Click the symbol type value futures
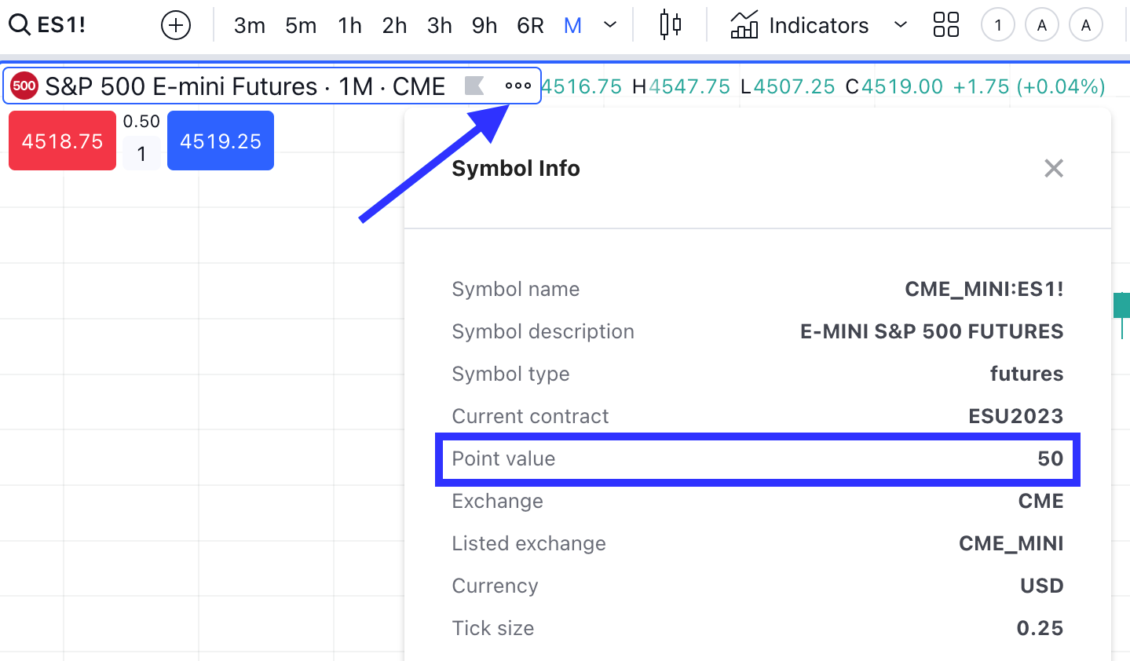Image resolution: width=1130 pixels, height=661 pixels. pyautogui.click(x=1026, y=374)
